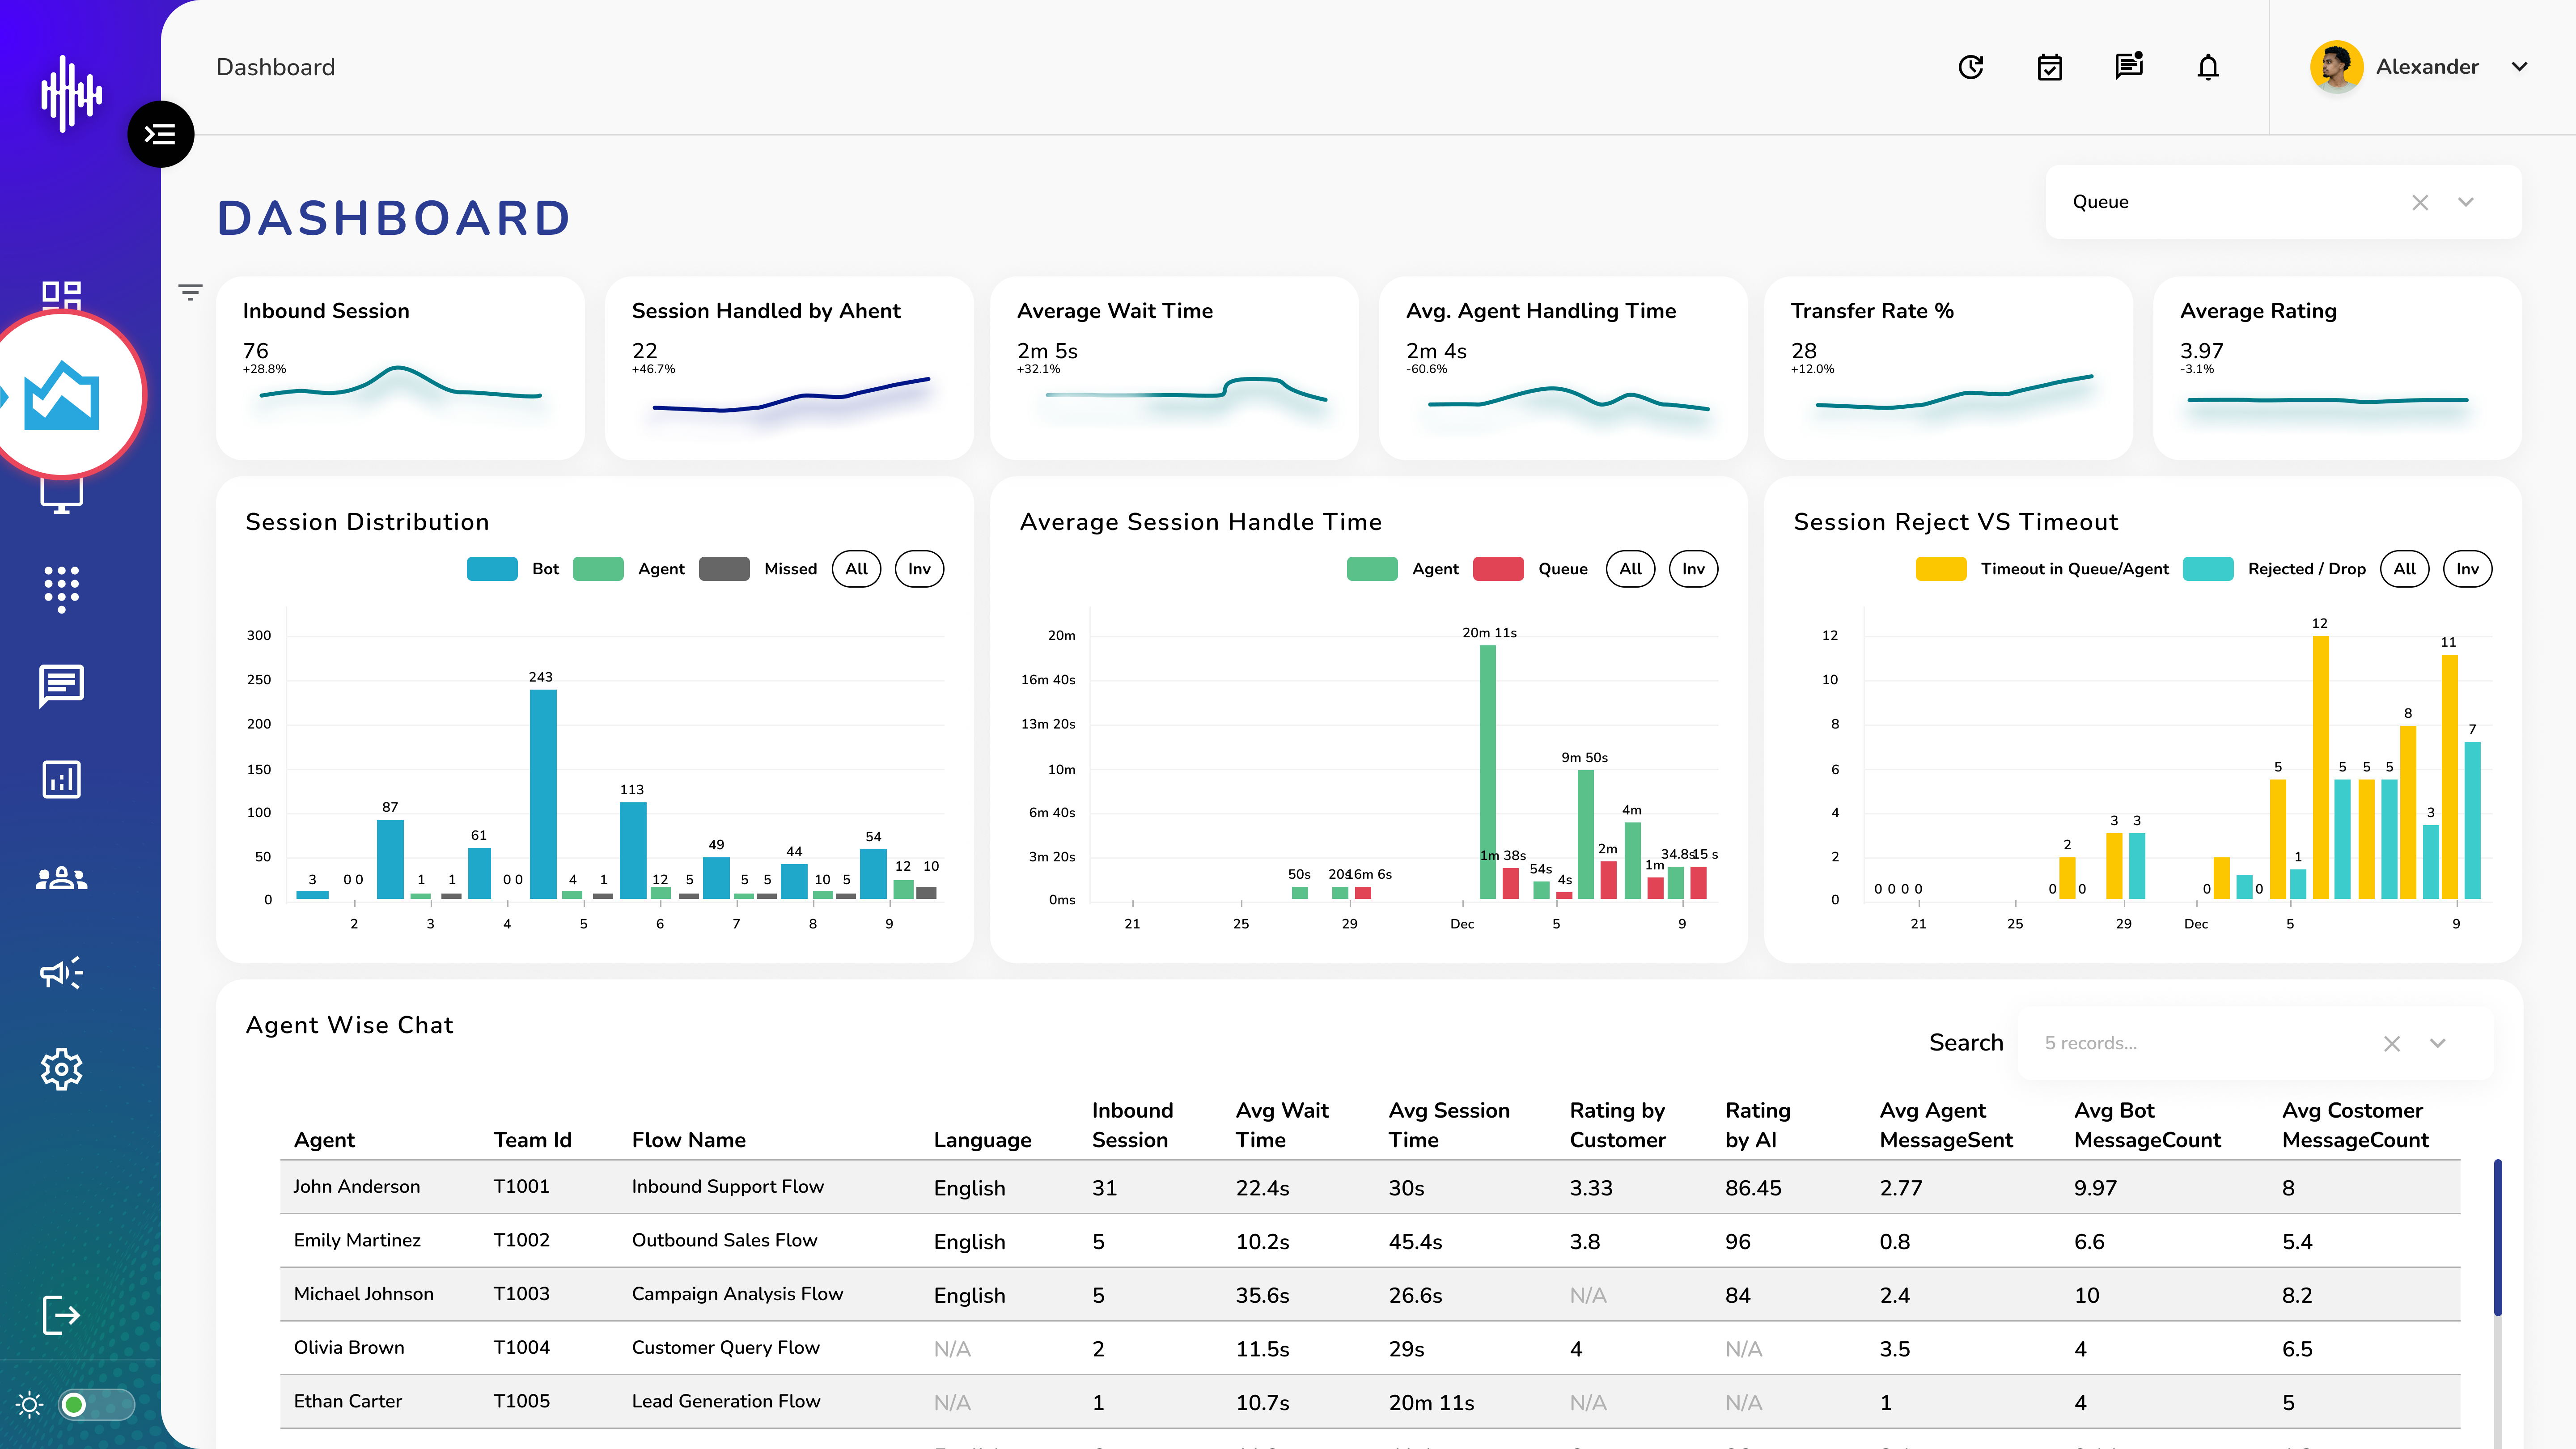Viewport: 2576px width, 1449px height.
Task: Click the Queue dropdown field
Action: click(2283, 202)
